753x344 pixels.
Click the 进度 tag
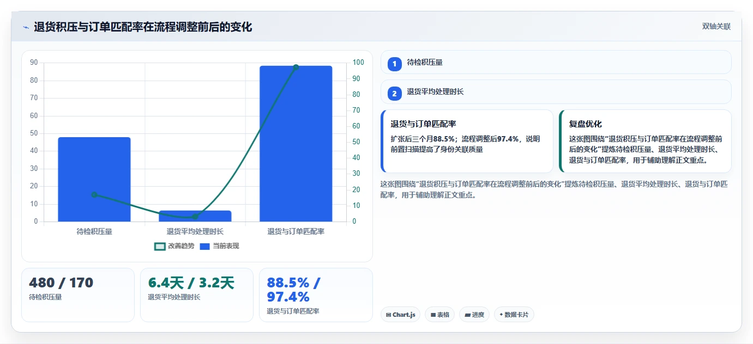[474, 315]
